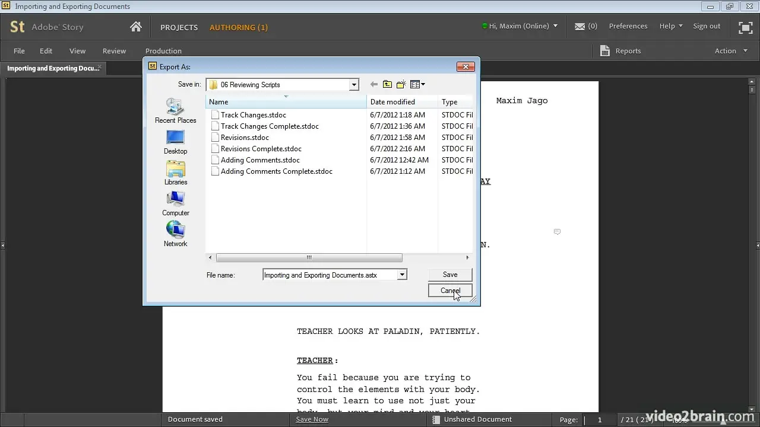Sort files by Name column header
The height and width of the screenshot is (427, 760).
(x=286, y=102)
